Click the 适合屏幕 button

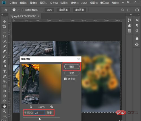63,10
